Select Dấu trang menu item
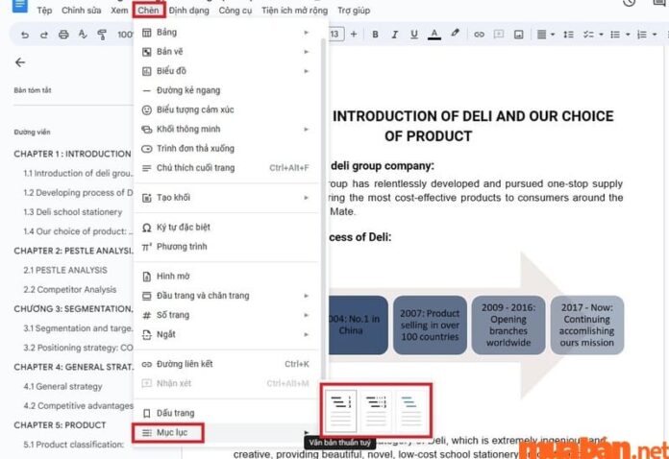The image size is (669, 459). (226, 413)
